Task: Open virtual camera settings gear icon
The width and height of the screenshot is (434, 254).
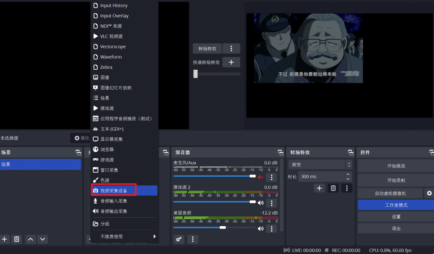Action: pyautogui.click(x=429, y=193)
